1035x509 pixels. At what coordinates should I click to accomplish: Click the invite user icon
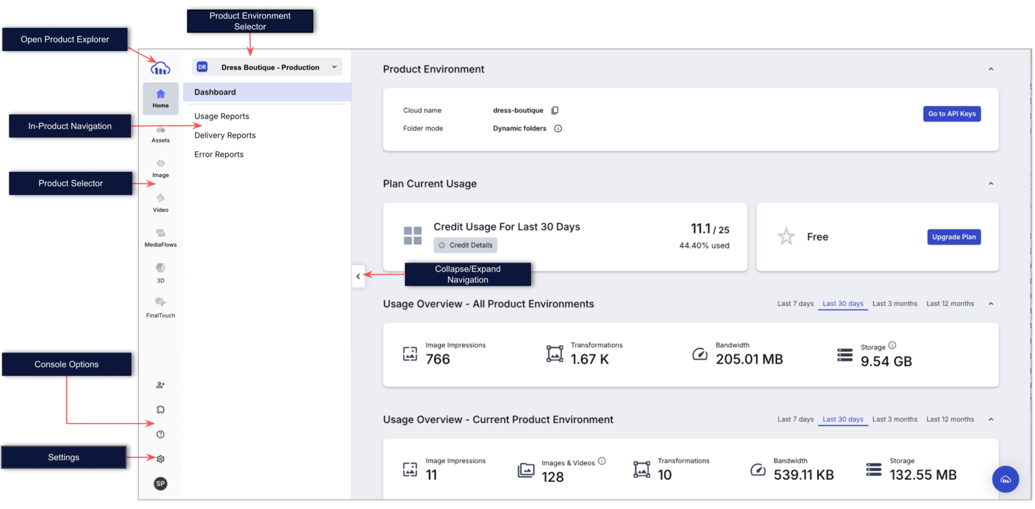(x=160, y=385)
